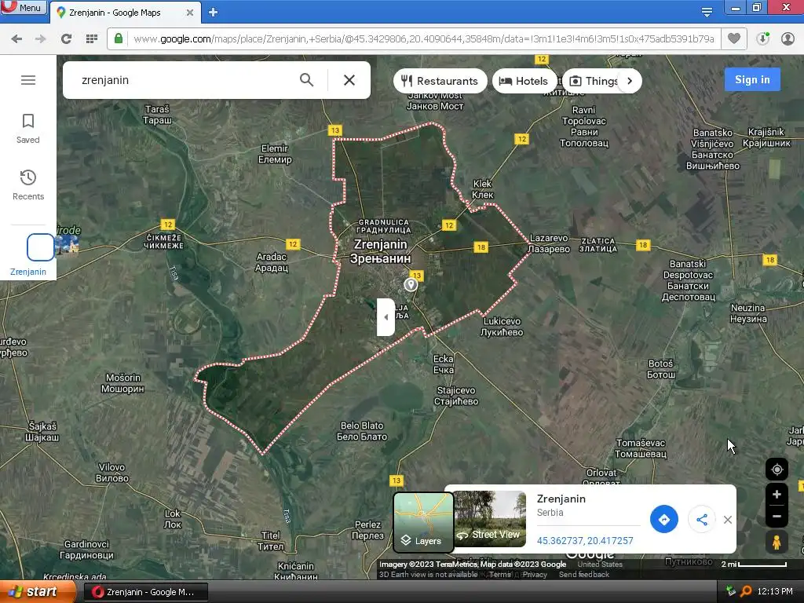804x603 pixels.
Task: Close the Zrenjanin info card
Action: (x=728, y=520)
